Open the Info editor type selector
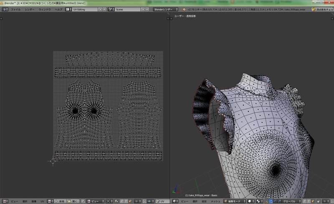Viewport: 334px width, 204px height. (5, 9)
